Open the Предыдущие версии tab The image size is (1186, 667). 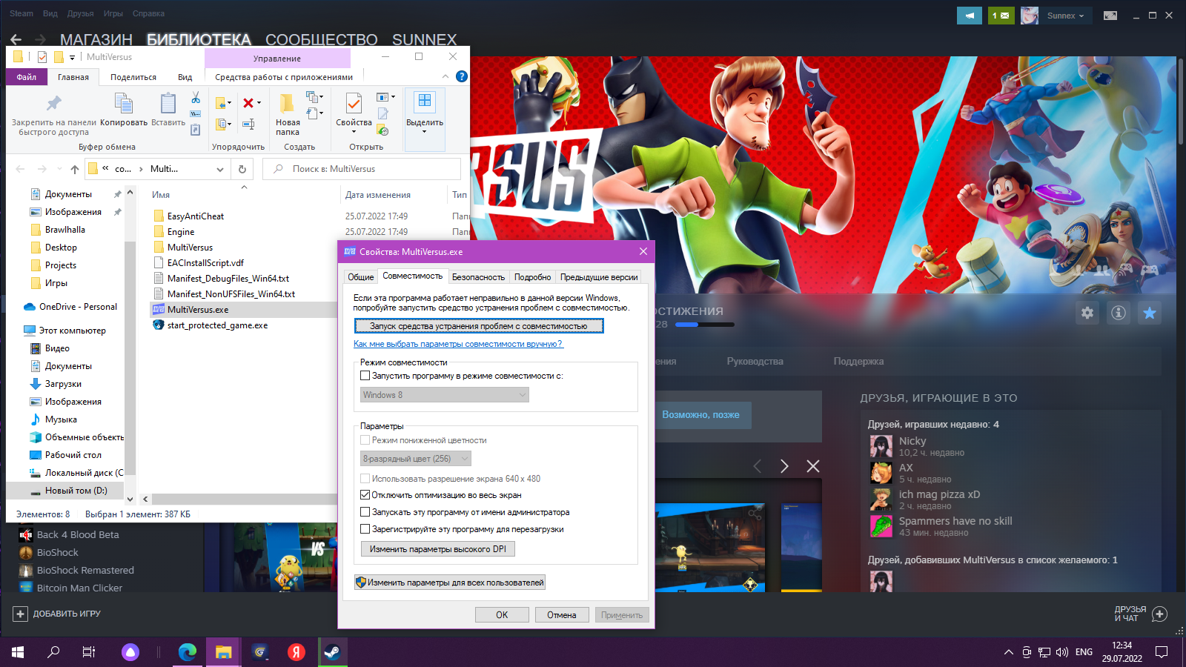(x=599, y=277)
